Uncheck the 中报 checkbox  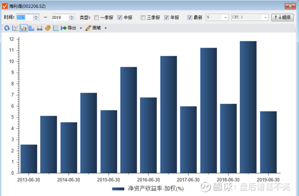click(120, 18)
